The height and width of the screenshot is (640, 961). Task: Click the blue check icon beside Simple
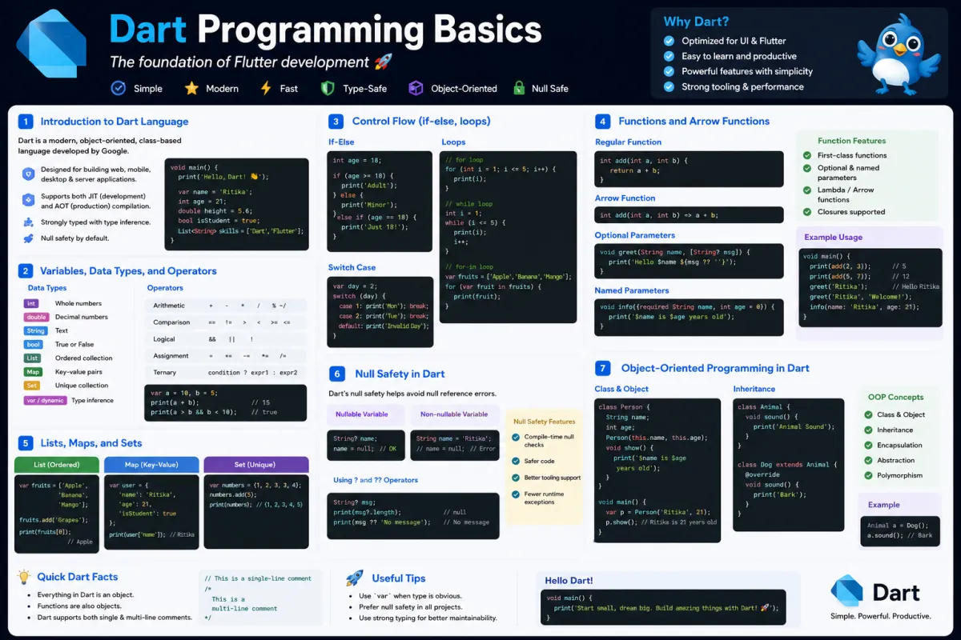[119, 88]
